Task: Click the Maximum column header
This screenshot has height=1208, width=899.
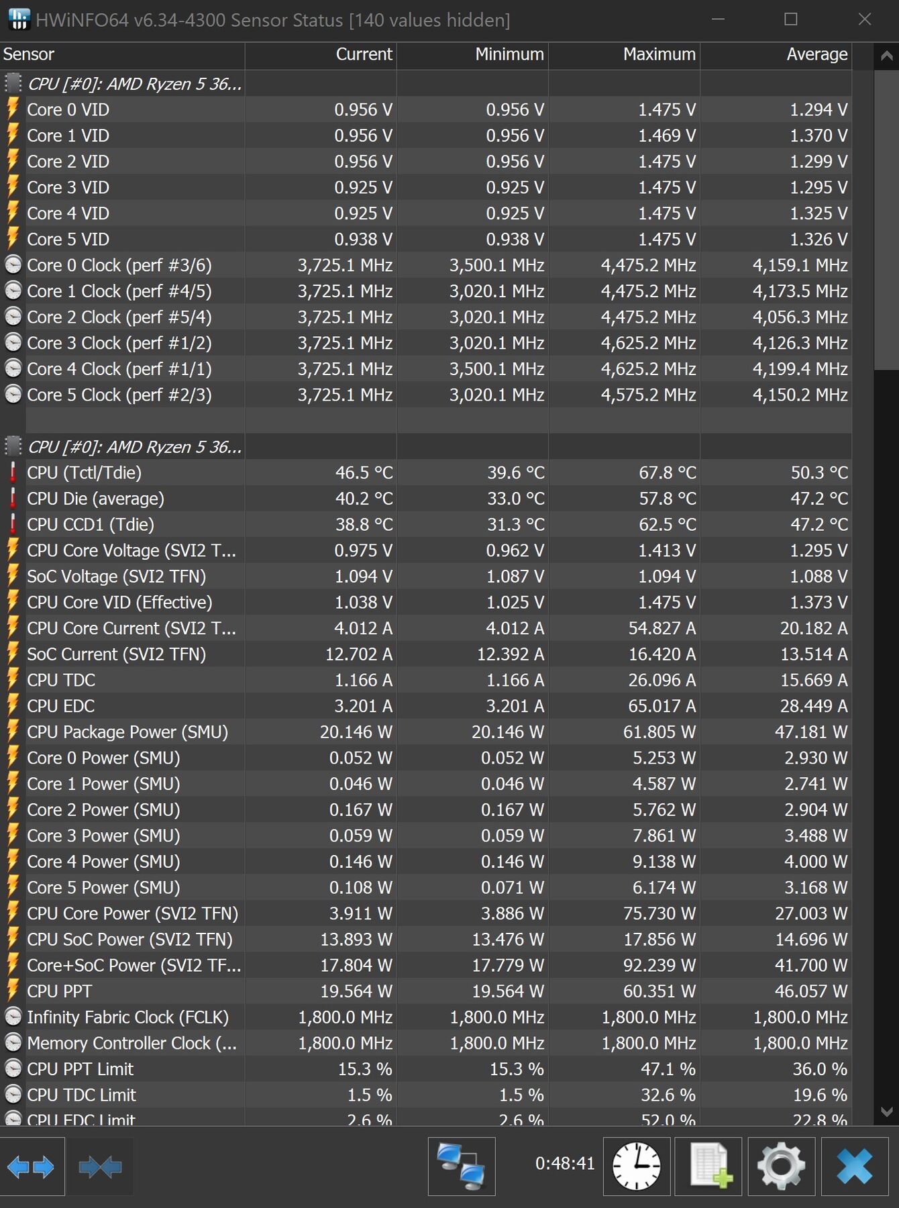Action: (x=624, y=55)
